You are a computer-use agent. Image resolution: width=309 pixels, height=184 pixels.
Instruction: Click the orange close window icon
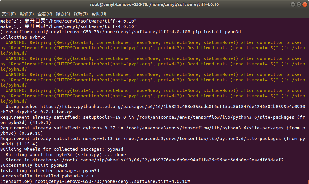(305, 4)
